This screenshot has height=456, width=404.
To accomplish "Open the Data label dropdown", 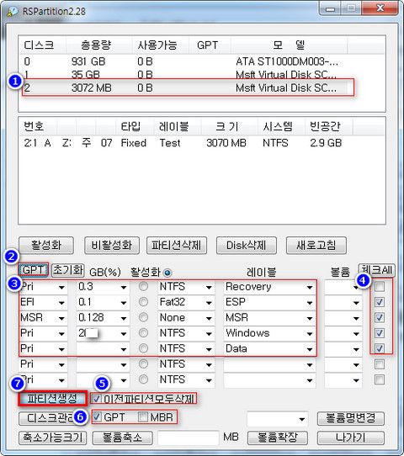I will [310, 349].
